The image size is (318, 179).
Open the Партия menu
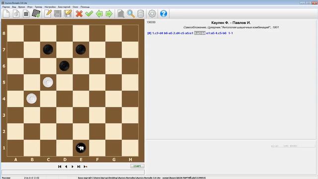[x=6, y=7]
